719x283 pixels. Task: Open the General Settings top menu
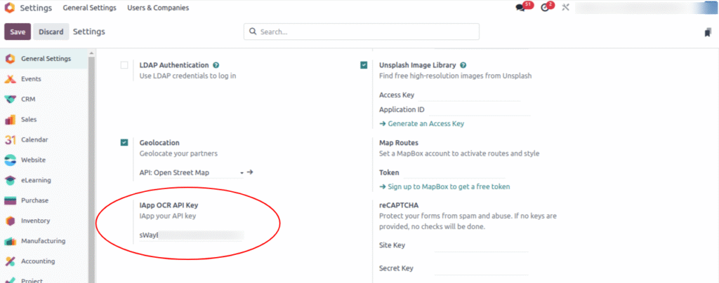(89, 8)
